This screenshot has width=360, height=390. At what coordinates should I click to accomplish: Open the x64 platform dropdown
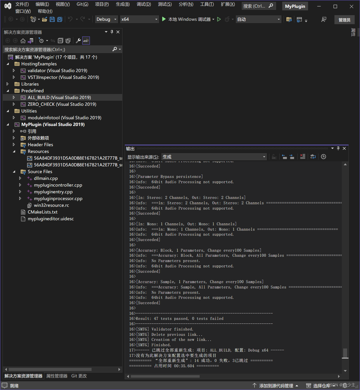click(x=140, y=19)
